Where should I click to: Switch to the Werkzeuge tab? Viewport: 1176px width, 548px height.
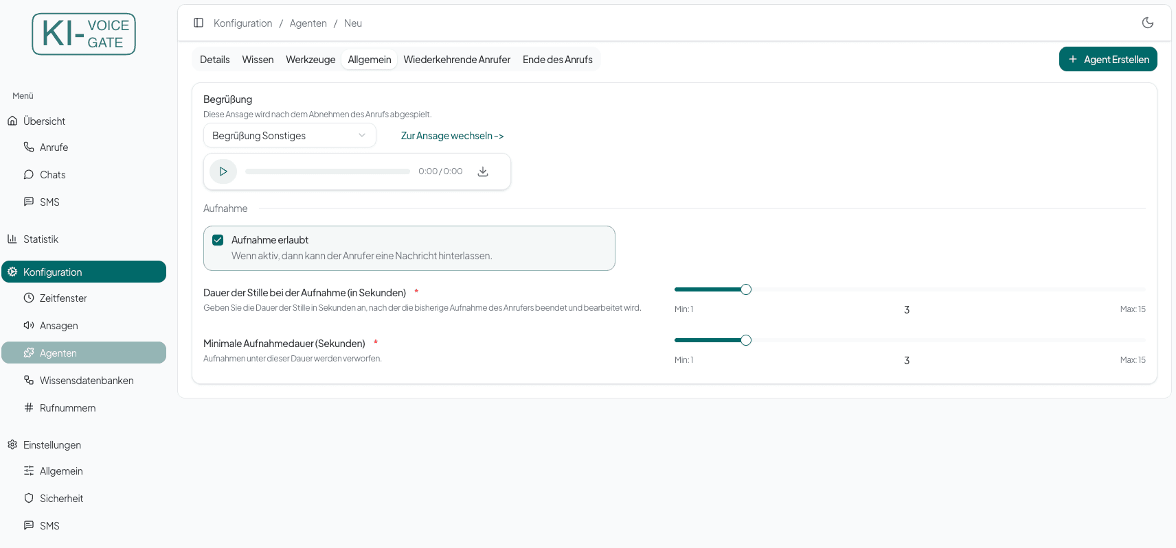click(310, 60)
